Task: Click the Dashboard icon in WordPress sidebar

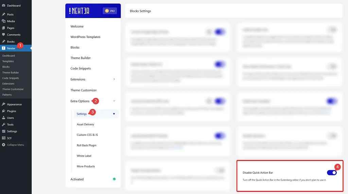Action: tap(3, 6)
